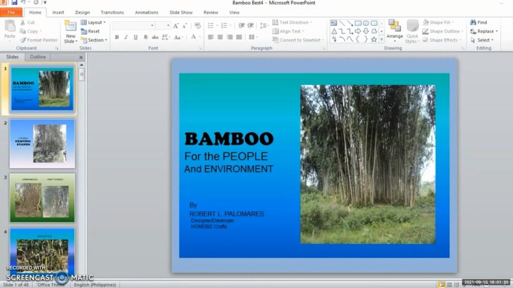Select the rectangle shape in shapes gallery
Image resolution: width=513 pixels, height=288 pixels.
click(x=358, y=23)
